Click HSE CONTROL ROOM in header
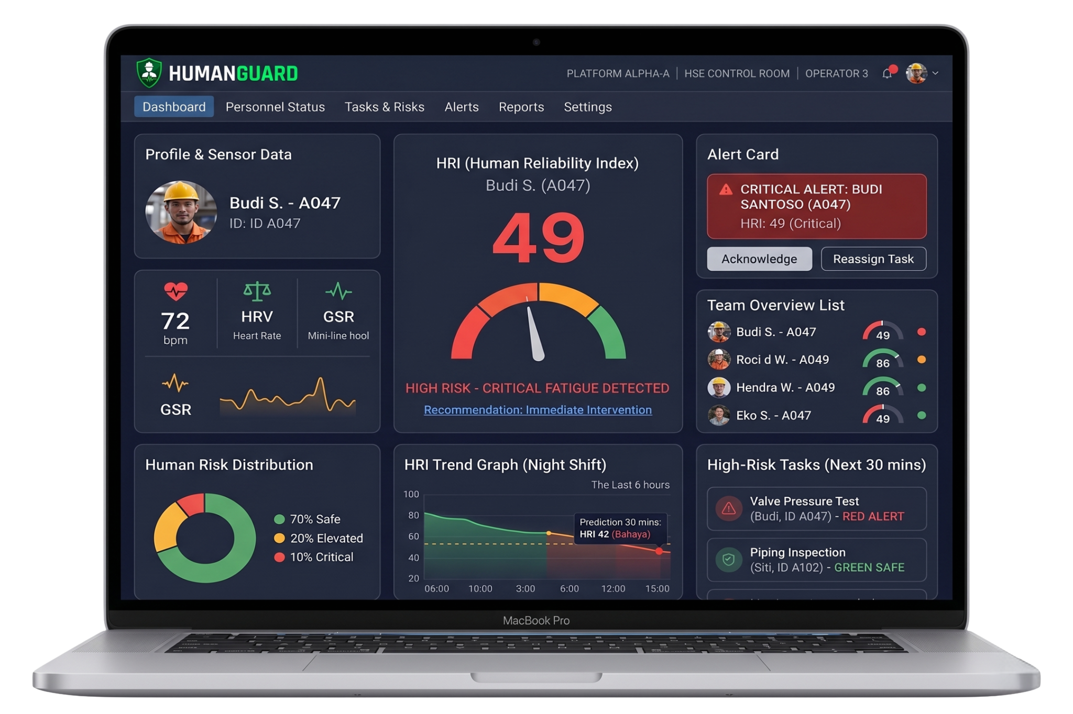1073x714 pixels. tap(737, 73)
